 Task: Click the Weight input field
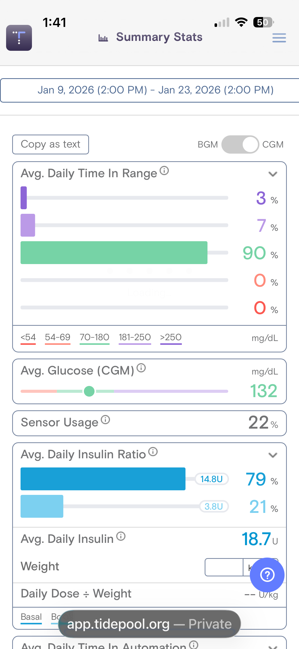coord(224,567)
